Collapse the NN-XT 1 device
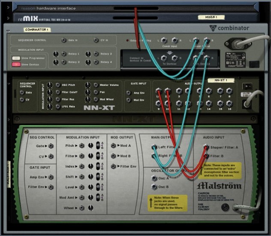The height and width of the screenshot is (236, 271). click(9, 84)
